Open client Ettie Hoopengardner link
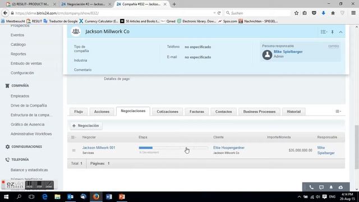Screen dimensions: 359x202 229,148
